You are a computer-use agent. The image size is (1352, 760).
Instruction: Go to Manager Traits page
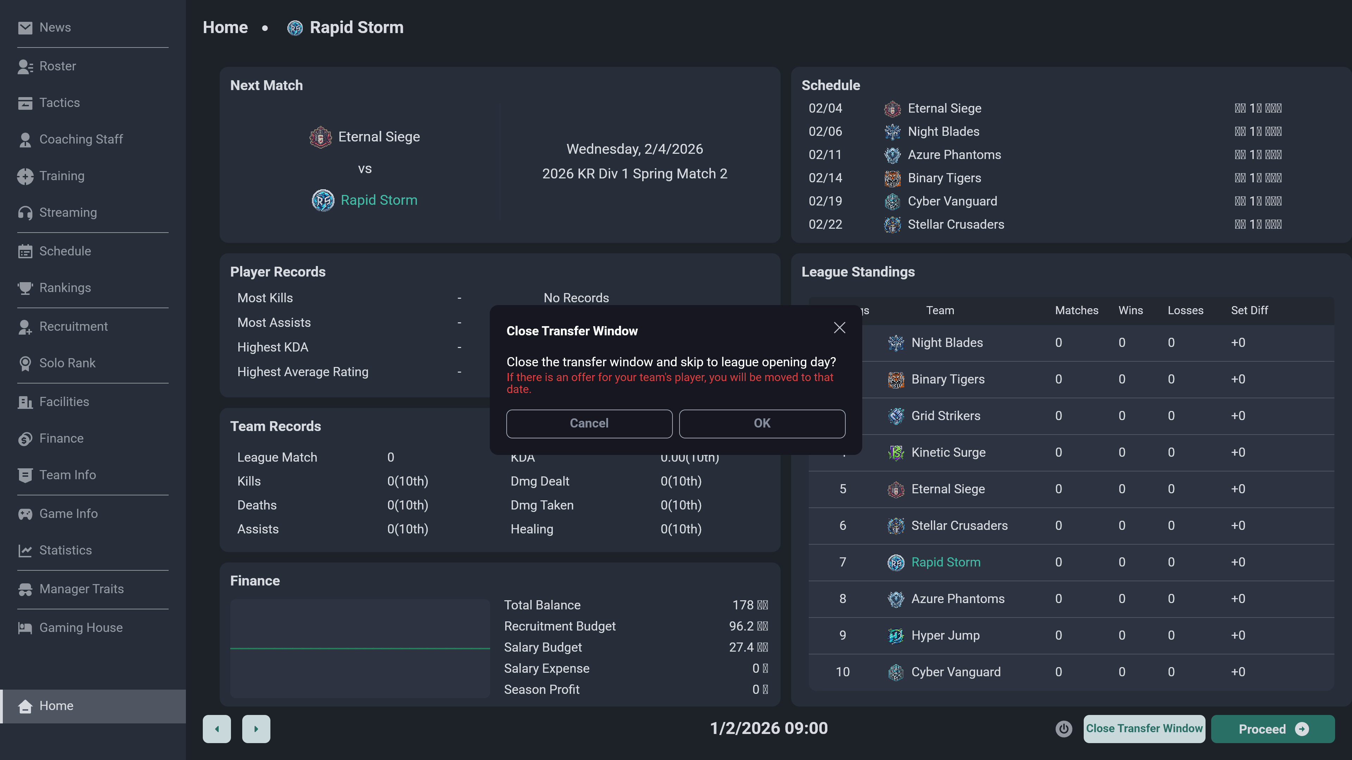coord(81,589)
